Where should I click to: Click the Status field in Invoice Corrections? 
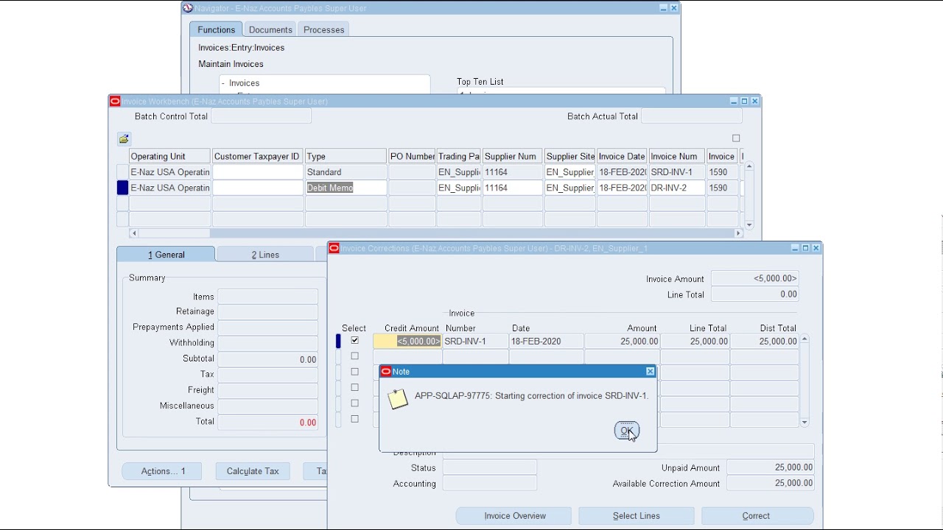coord(489,468)
